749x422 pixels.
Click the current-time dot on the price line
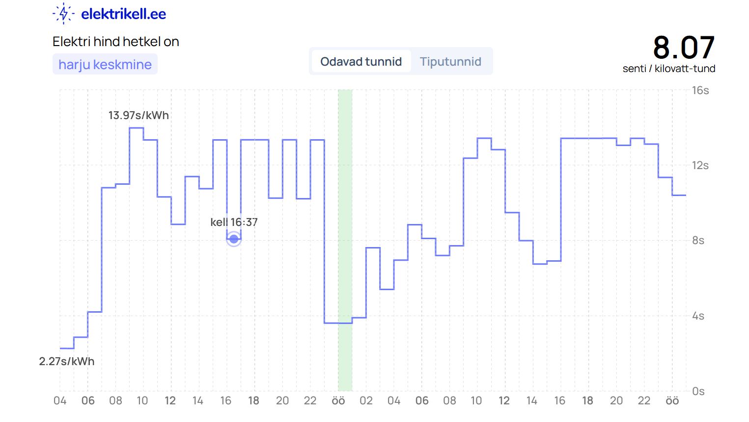click(234, 239)
